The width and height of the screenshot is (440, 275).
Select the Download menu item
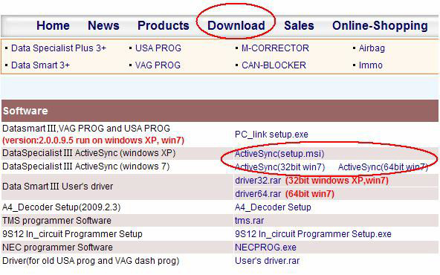coord(236,26)
